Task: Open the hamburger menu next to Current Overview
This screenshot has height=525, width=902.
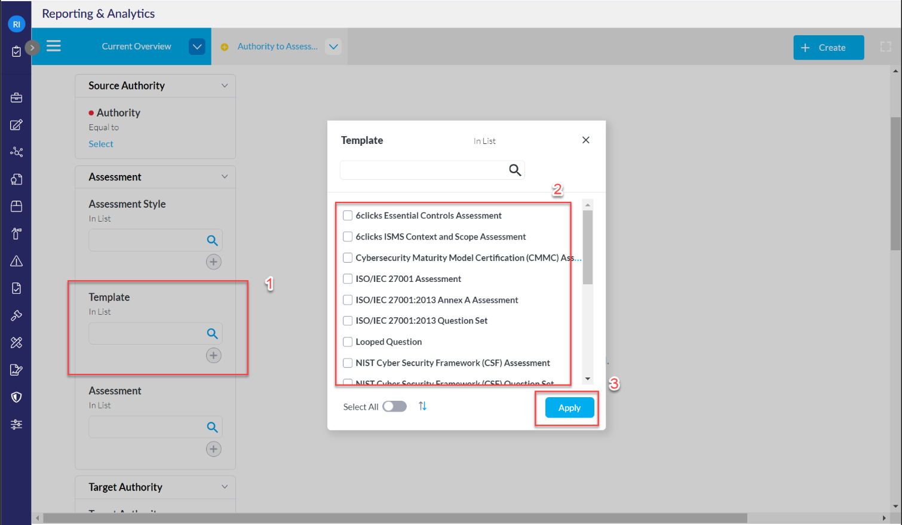Action: point(53,46)
